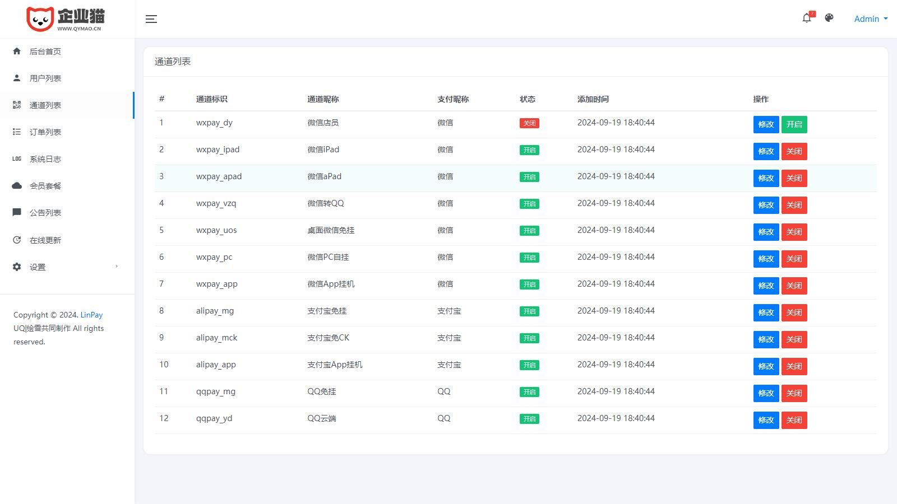
Task: Open the LinPay footer link
Action: tap(91, 315)
